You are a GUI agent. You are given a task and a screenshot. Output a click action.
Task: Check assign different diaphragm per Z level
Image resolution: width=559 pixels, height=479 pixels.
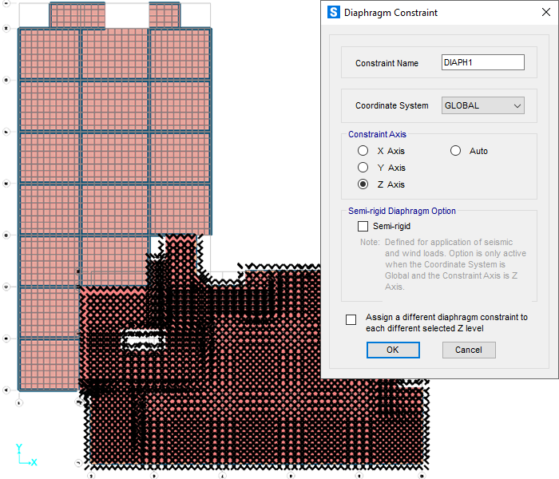coord(351,320)
